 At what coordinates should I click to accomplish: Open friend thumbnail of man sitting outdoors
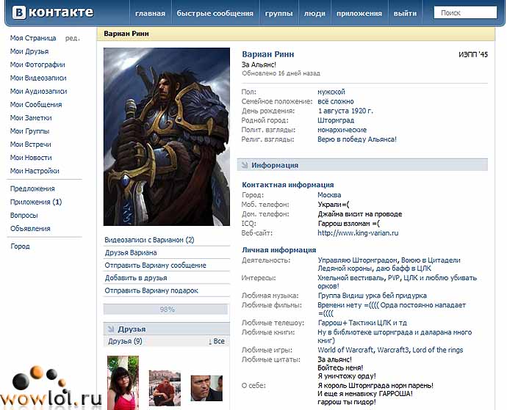pos(165,388)
